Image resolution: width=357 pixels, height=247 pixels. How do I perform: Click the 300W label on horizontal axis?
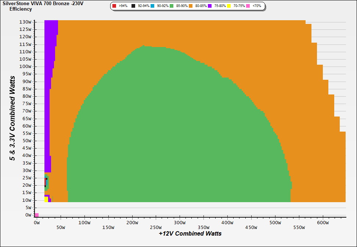[x=179, y=223]
